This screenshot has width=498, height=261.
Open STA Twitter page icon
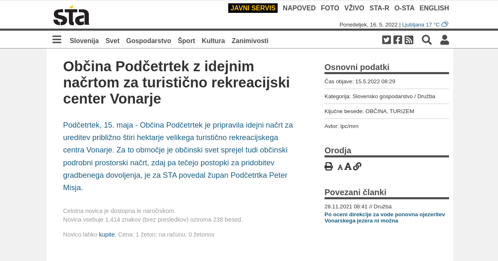point(386,40)
